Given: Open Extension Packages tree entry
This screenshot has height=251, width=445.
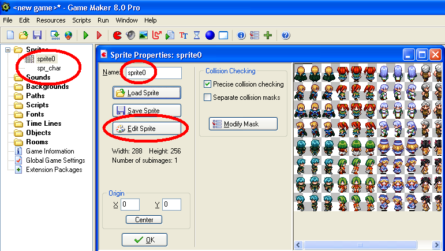Looking at the screenshot, I should pyautogui.click(x=54, y=170).
